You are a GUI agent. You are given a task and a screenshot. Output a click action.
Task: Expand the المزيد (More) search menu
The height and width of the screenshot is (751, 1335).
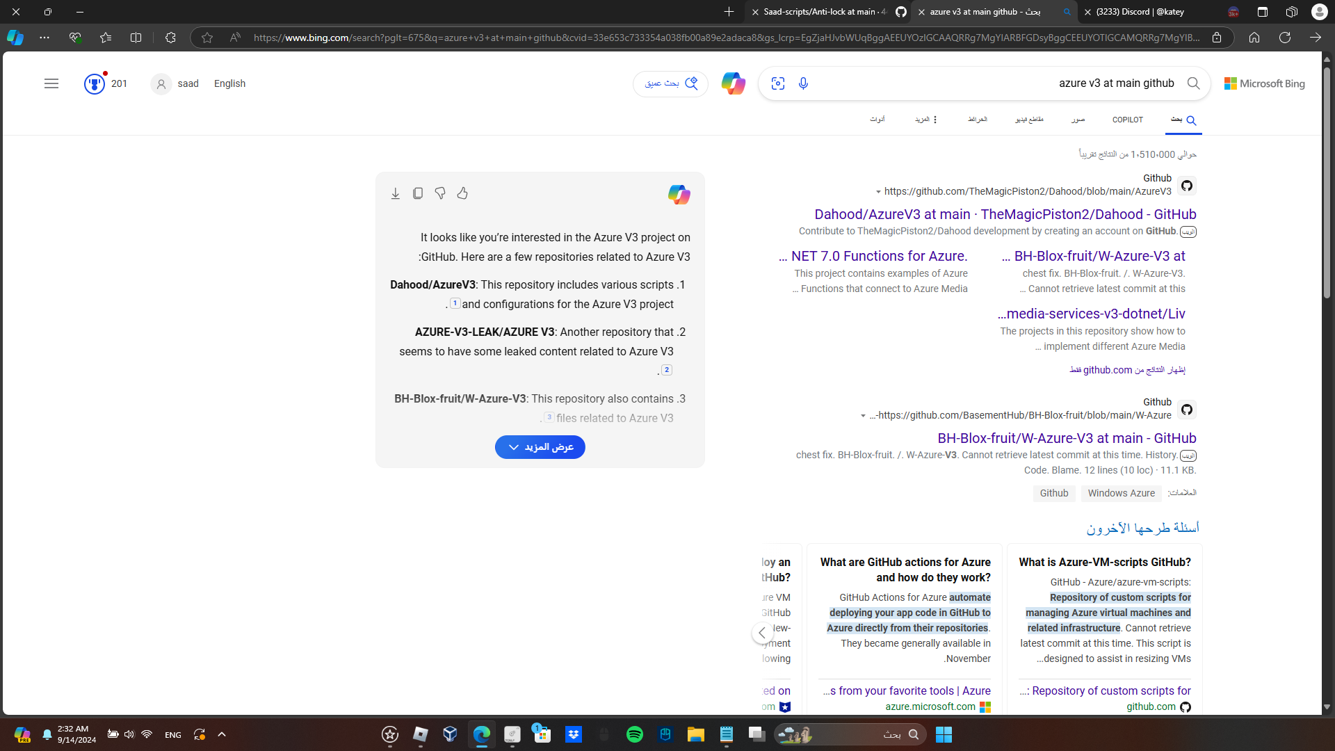click(x=926, y=120)
